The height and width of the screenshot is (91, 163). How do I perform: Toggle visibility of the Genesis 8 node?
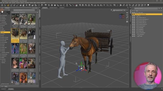(x=133, y=34)
